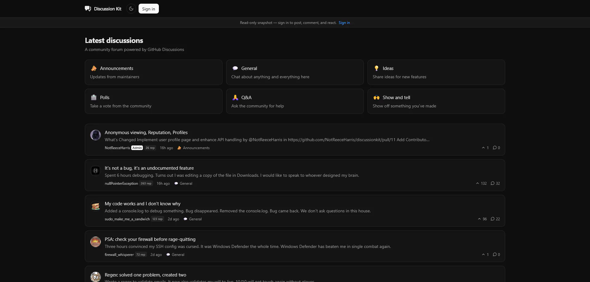Click the light bulb icon on the Ideas card

(376, 68)
